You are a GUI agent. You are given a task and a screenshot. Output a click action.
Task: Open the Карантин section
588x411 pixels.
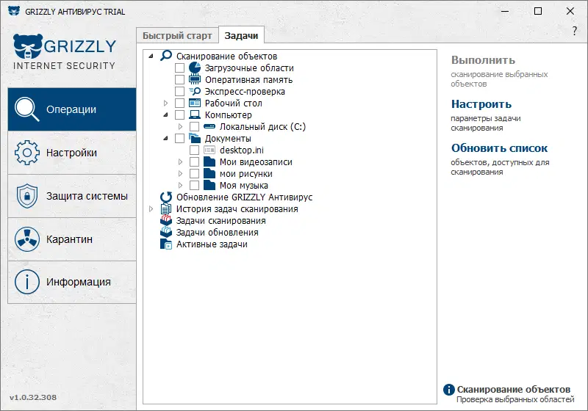coord(71,239)
